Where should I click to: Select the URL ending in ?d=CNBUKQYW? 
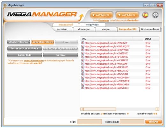107,46
